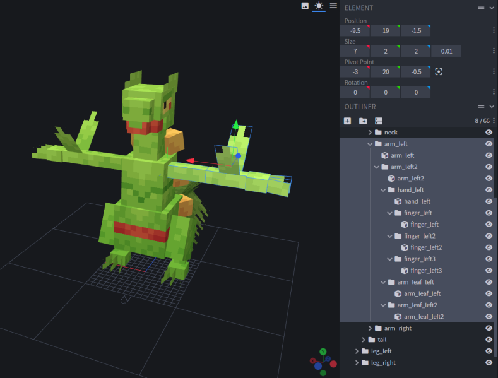Click the Pivot Point X field -3
This screenshot has width=498, height=378.
pos(355,72)
